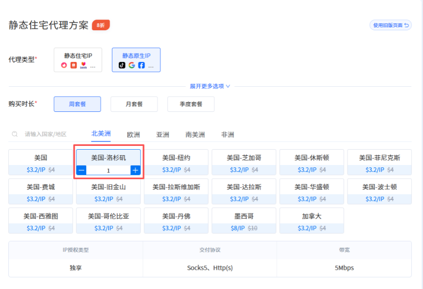Select the 美国 region card

click(x=41, y=162)
